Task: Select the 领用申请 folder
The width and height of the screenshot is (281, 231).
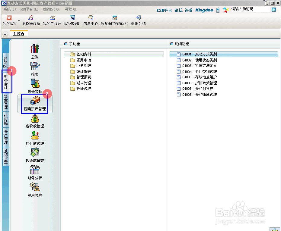Action: (81, 60)
